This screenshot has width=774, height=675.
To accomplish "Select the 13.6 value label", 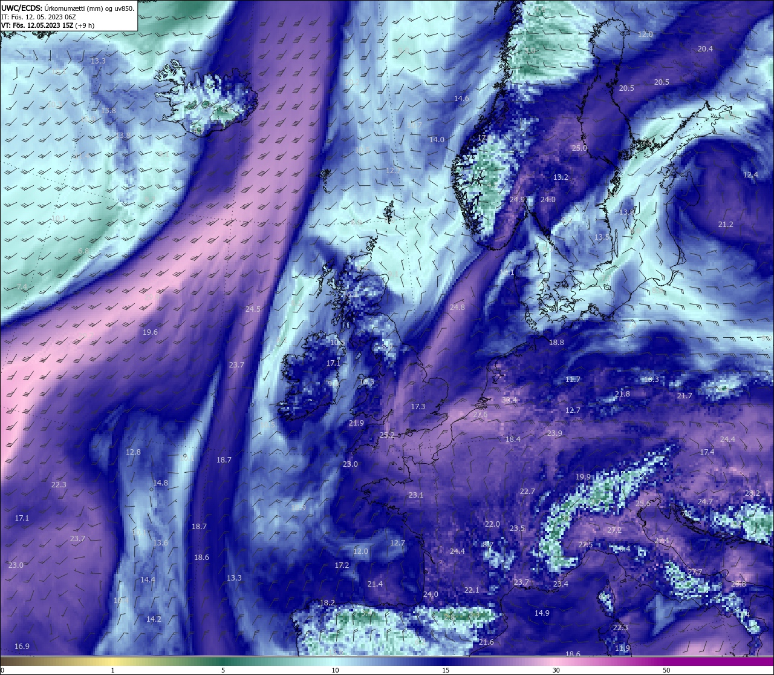I will click(160, 543).
